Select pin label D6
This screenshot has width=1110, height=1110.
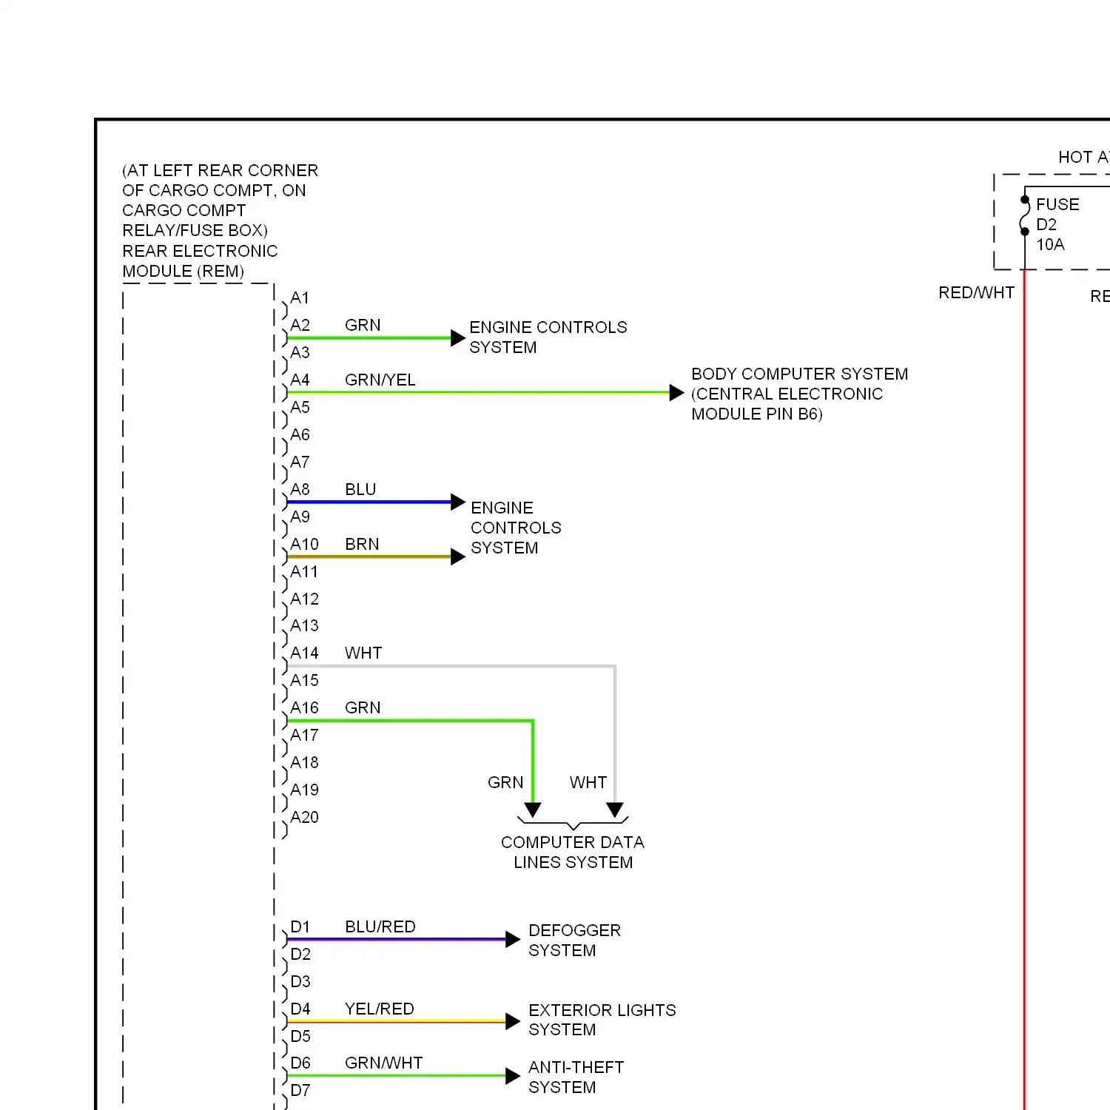coord(300,1063)
